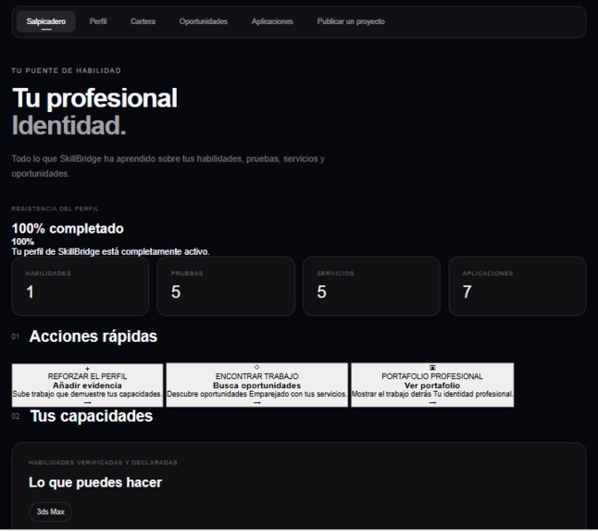
Task: Click the arrow under Añadir evidencia description
Action: click(x=87, y=403)
